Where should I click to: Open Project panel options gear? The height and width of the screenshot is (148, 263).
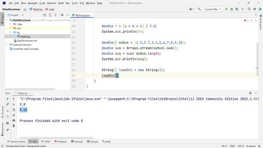pyautogui.click(x=62, y=15)
